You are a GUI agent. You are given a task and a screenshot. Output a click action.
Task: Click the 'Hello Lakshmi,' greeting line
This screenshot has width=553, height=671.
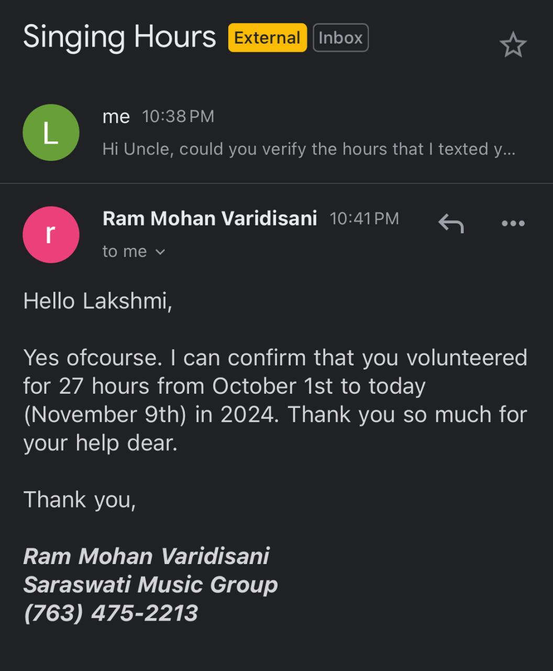[x=98, y=301]
